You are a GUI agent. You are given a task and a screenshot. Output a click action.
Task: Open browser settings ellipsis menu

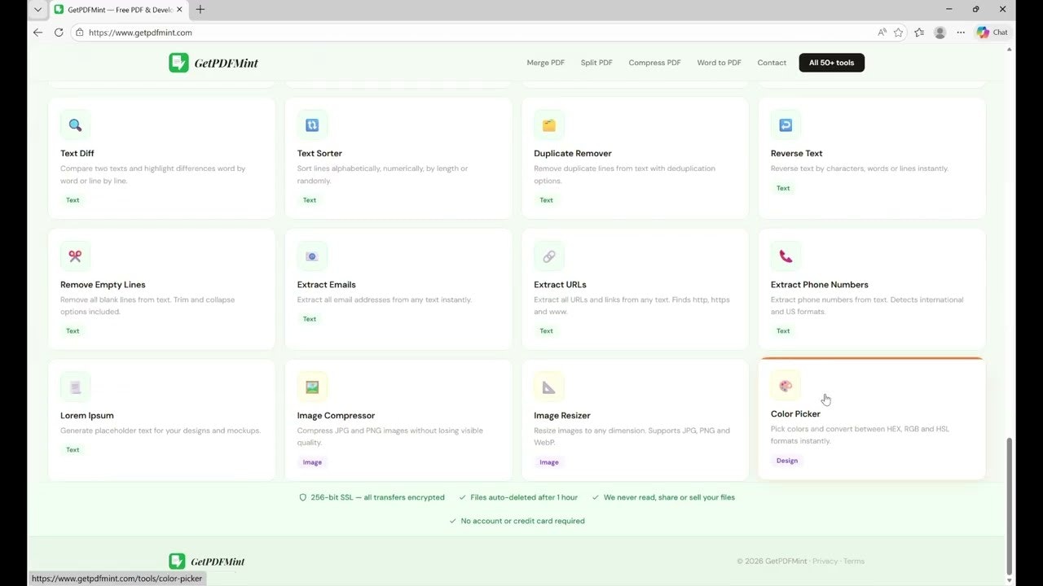(961, 33)
